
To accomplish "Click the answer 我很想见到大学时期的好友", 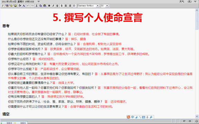I will [66, 97].
